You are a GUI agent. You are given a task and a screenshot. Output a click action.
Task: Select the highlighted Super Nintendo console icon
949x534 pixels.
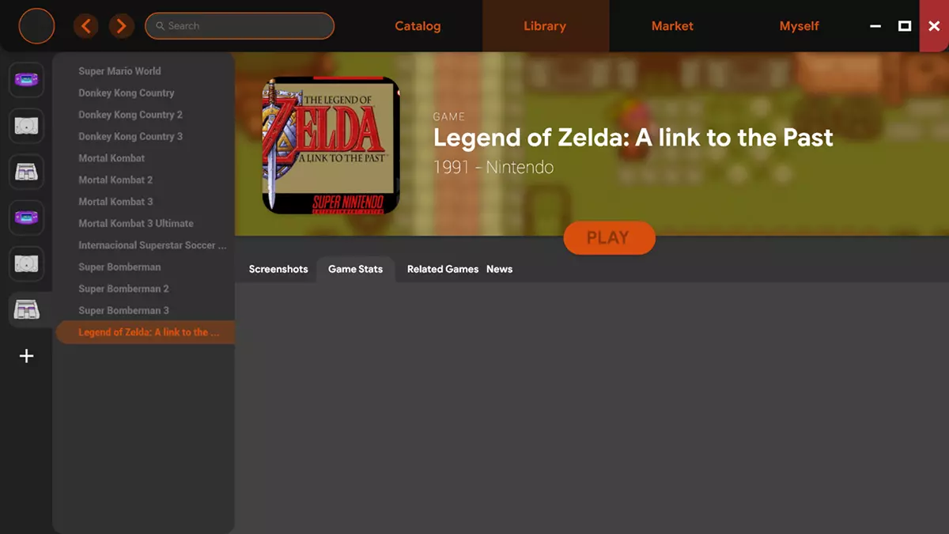coord(26,310)
